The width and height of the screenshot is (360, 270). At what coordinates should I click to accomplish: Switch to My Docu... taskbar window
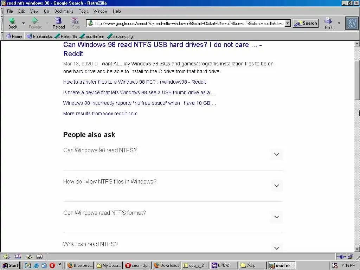[109, 266]
